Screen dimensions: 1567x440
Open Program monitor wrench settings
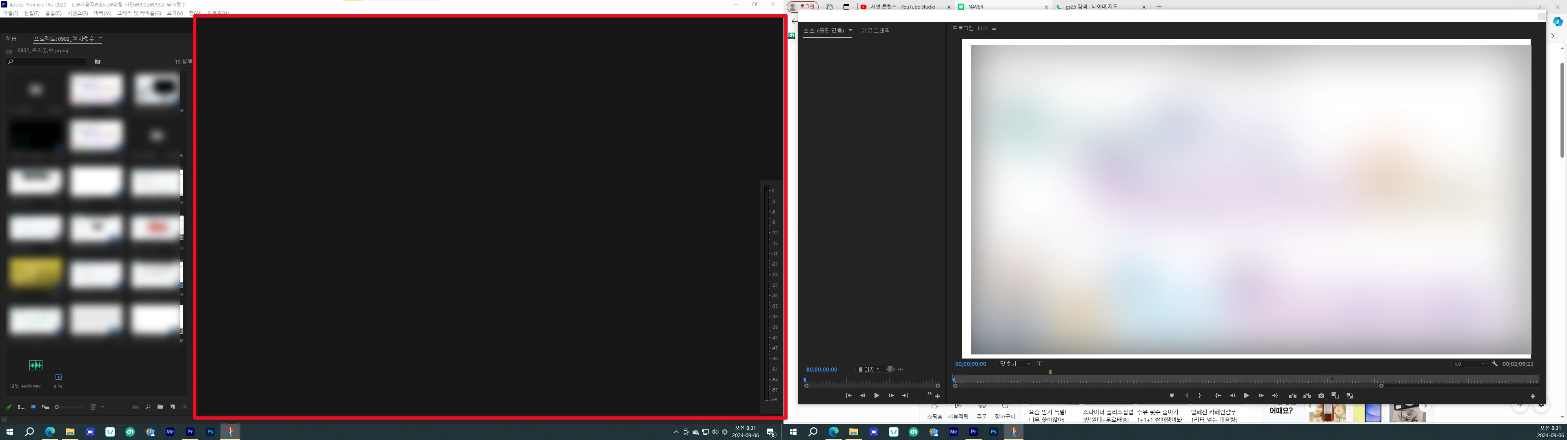click(1495, 364)
